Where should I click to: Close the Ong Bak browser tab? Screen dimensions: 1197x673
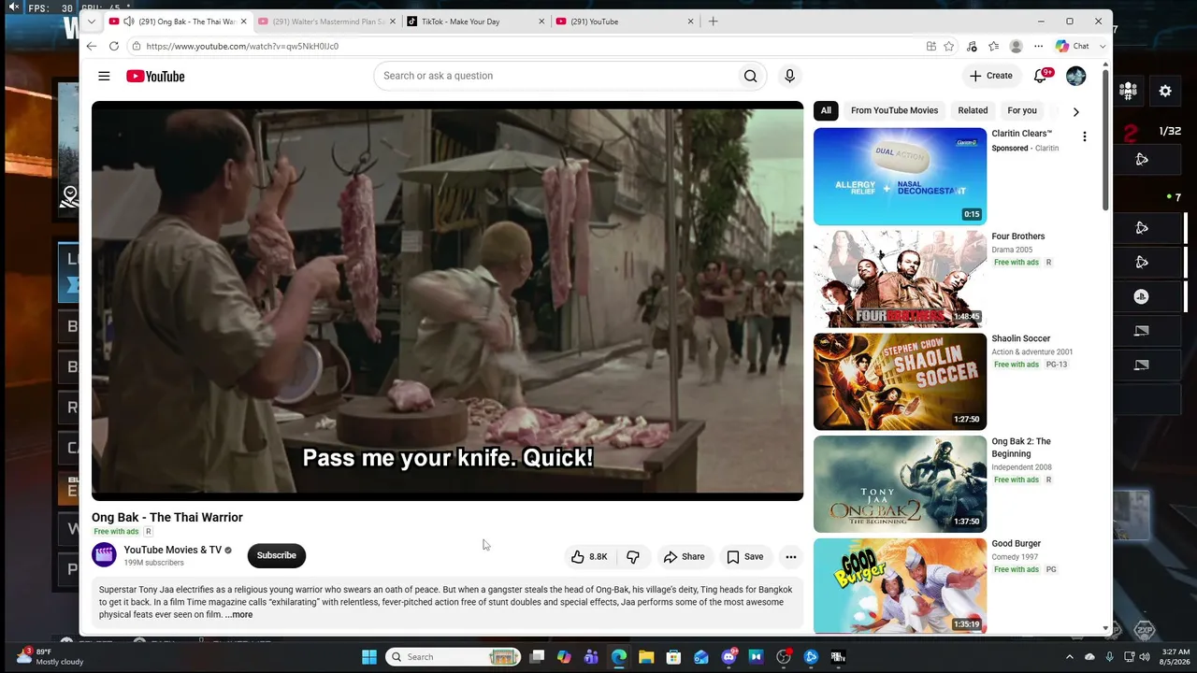pyautogui.click(x=244, y=21)
